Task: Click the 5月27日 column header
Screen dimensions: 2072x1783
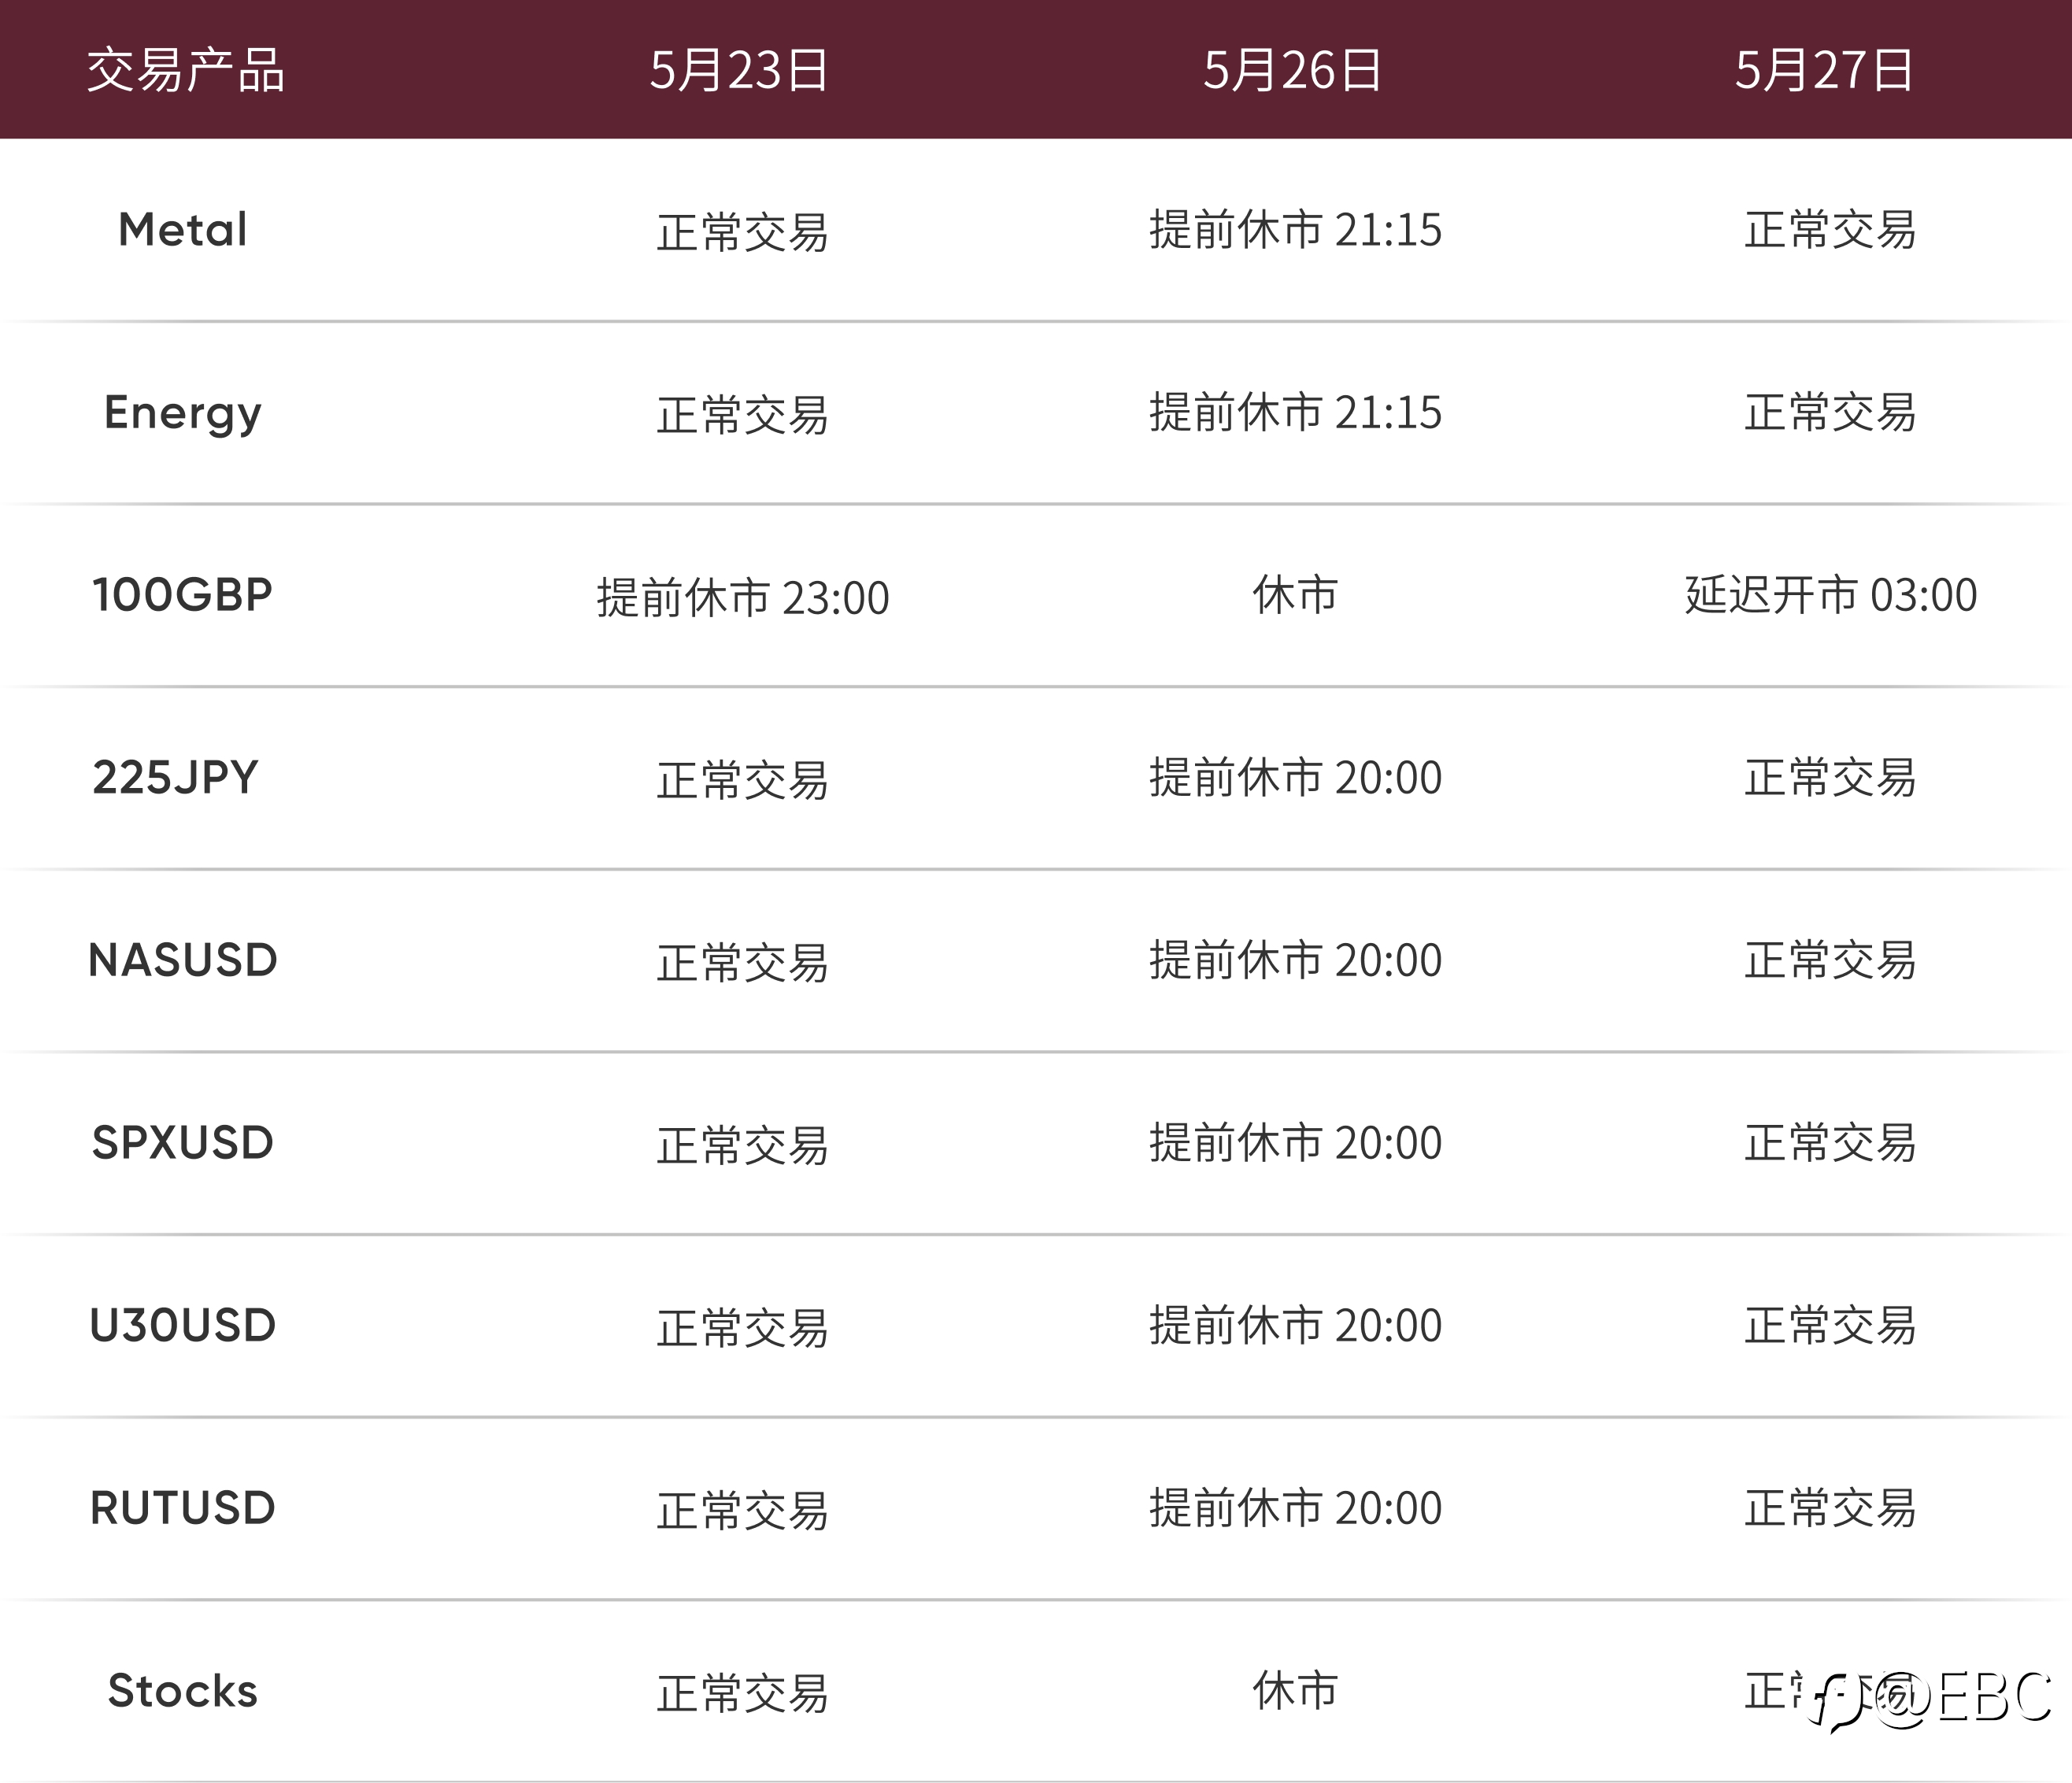Action: pyautogui.click(x=1824, y=71)
